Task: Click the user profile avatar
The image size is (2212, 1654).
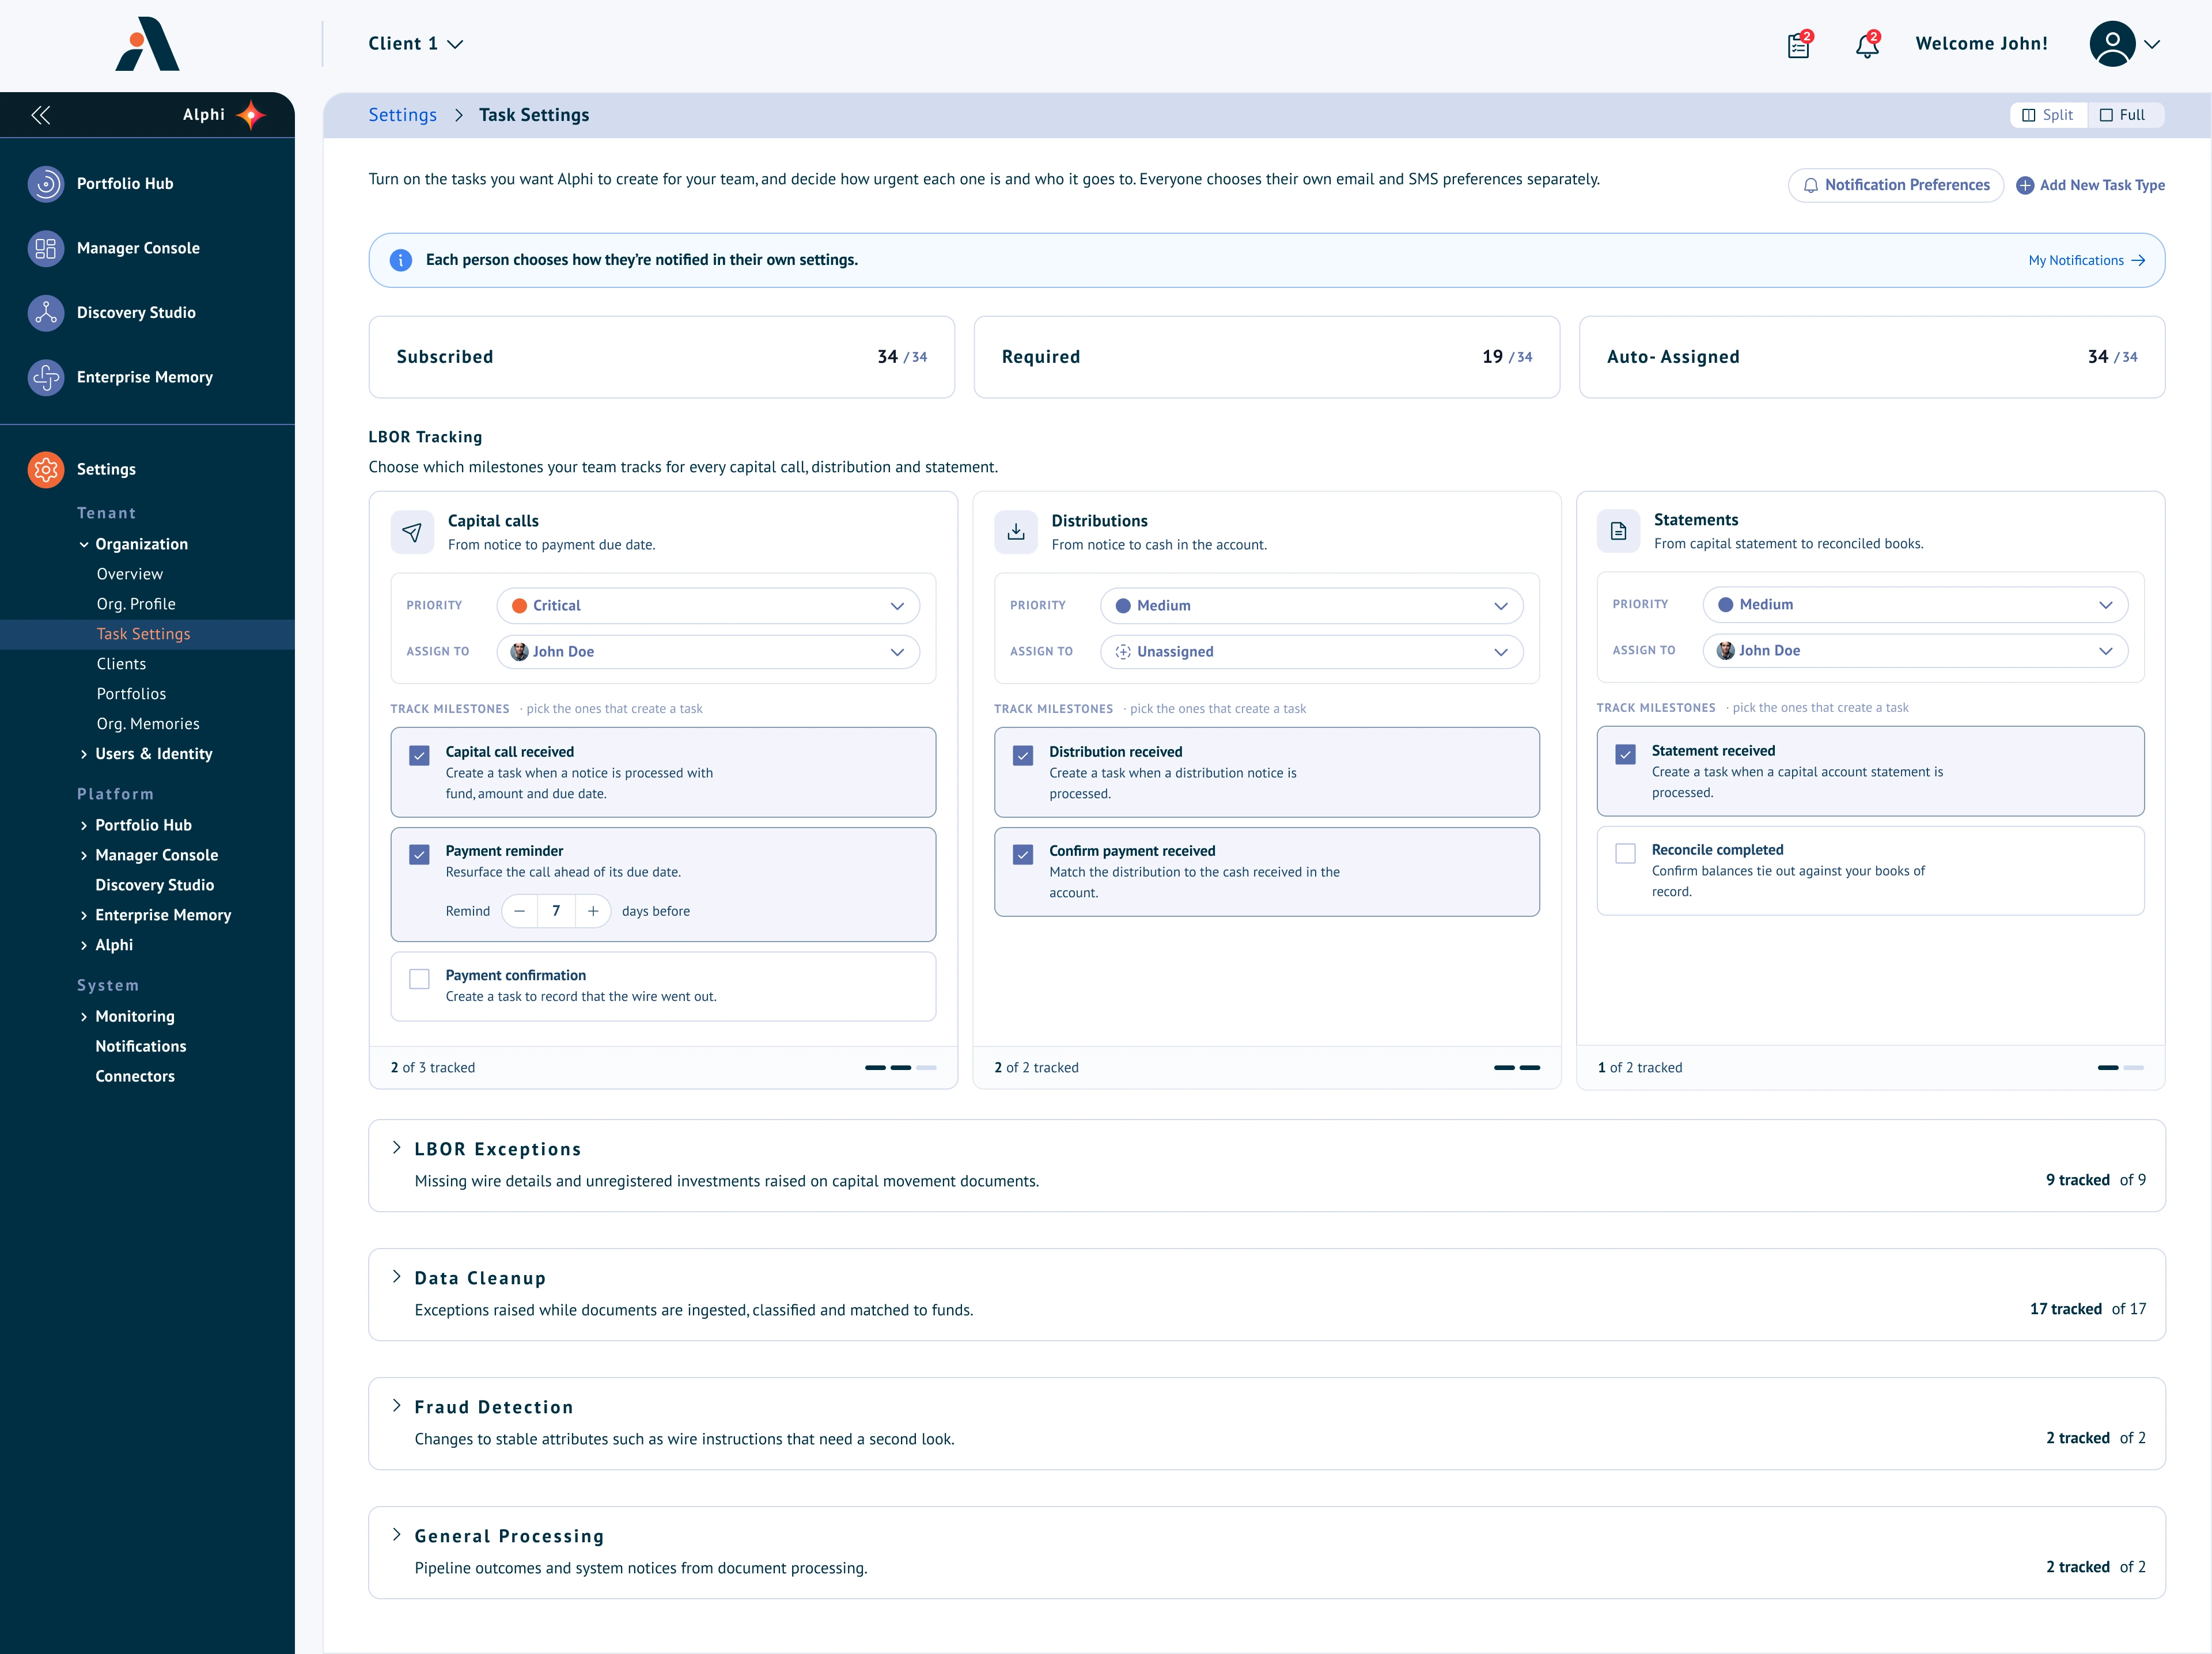Action: 2112,44
